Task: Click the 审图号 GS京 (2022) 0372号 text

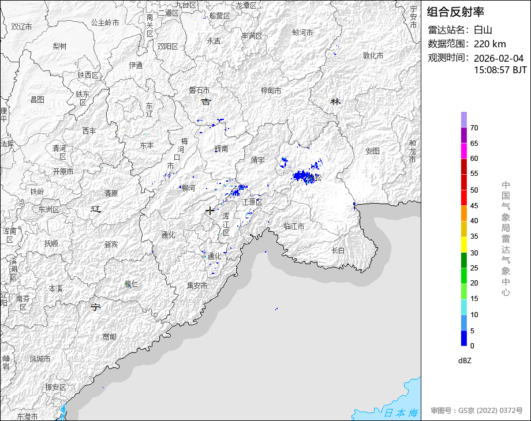Action: coord(477,411)
